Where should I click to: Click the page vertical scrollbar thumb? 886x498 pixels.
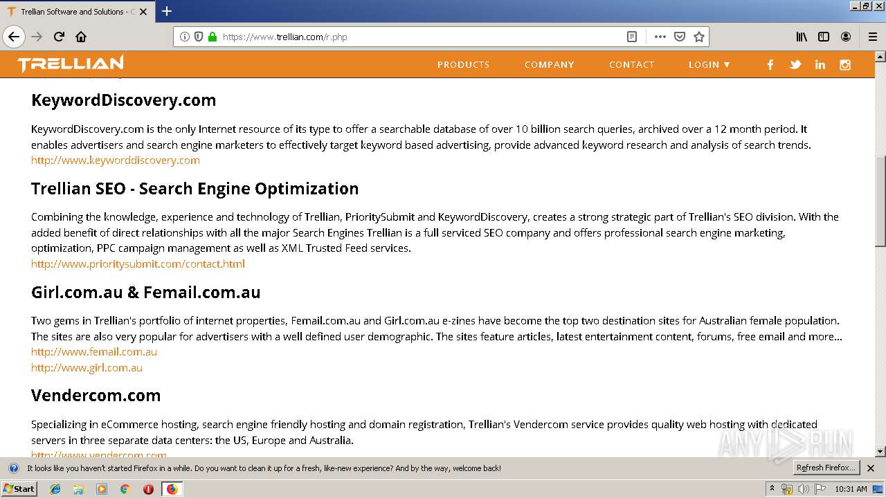point(880,201)
